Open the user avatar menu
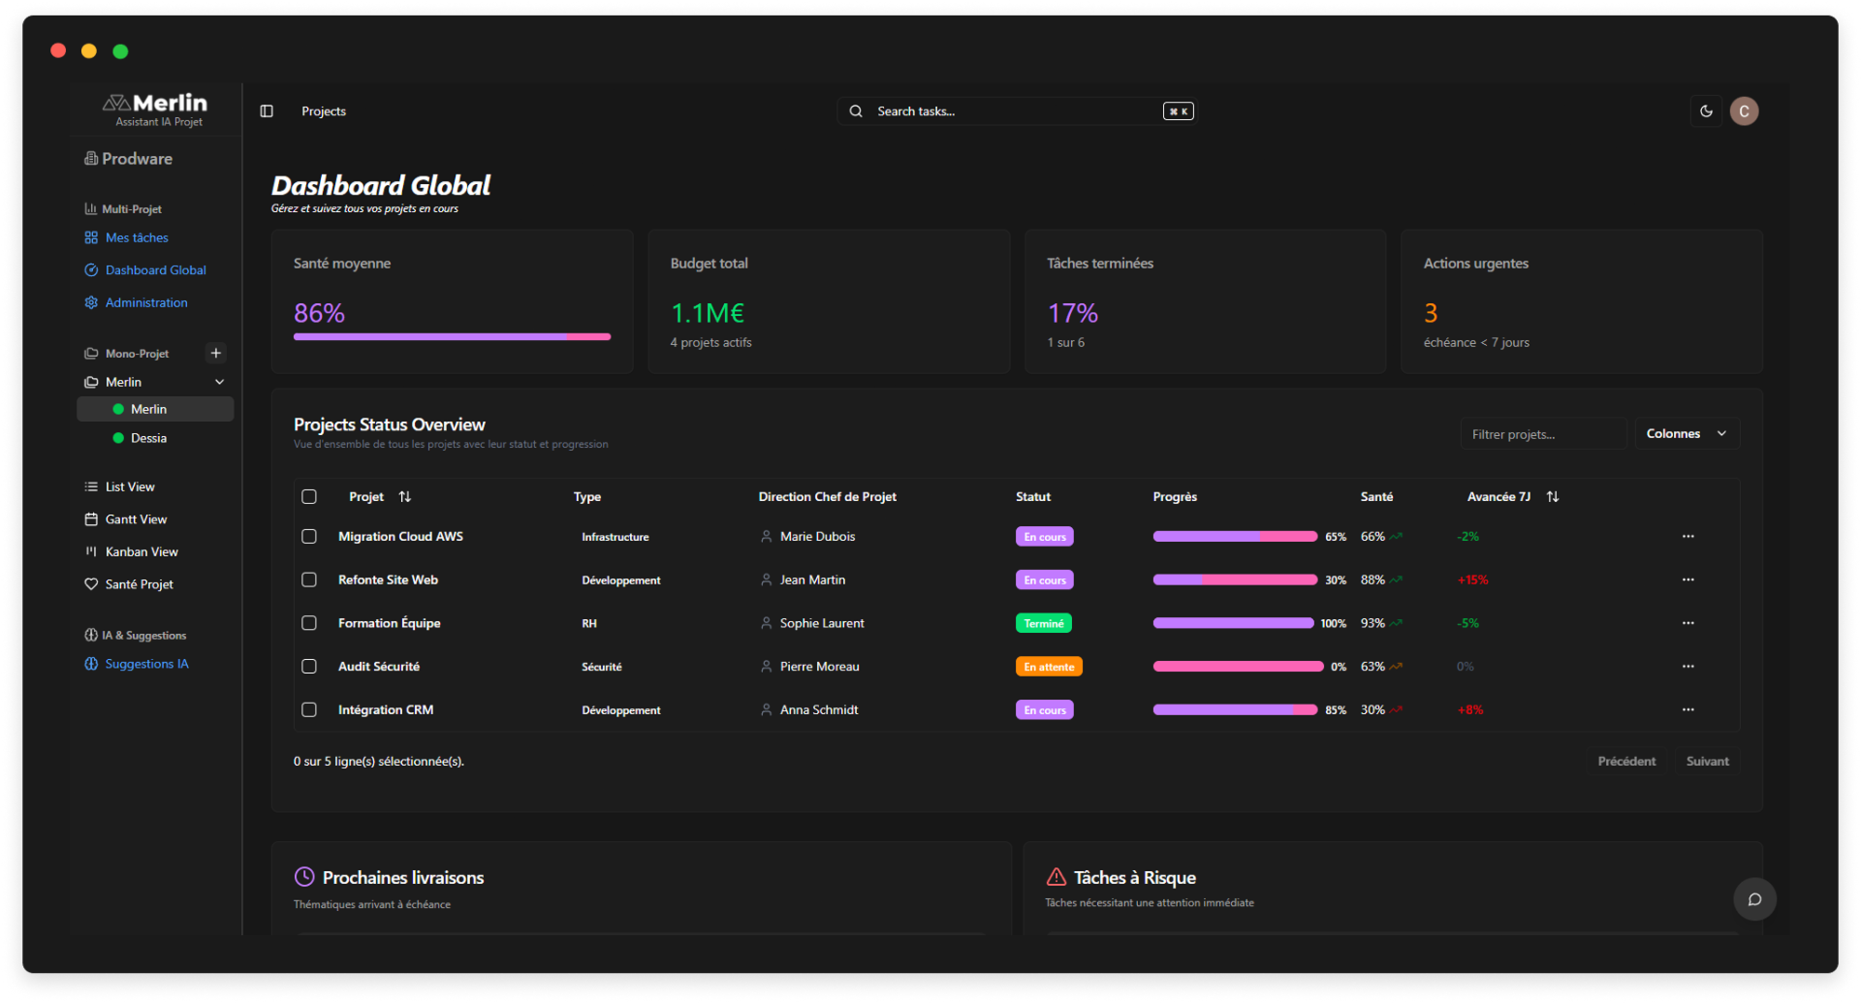1861x1003 pixels. [1744, 111]
